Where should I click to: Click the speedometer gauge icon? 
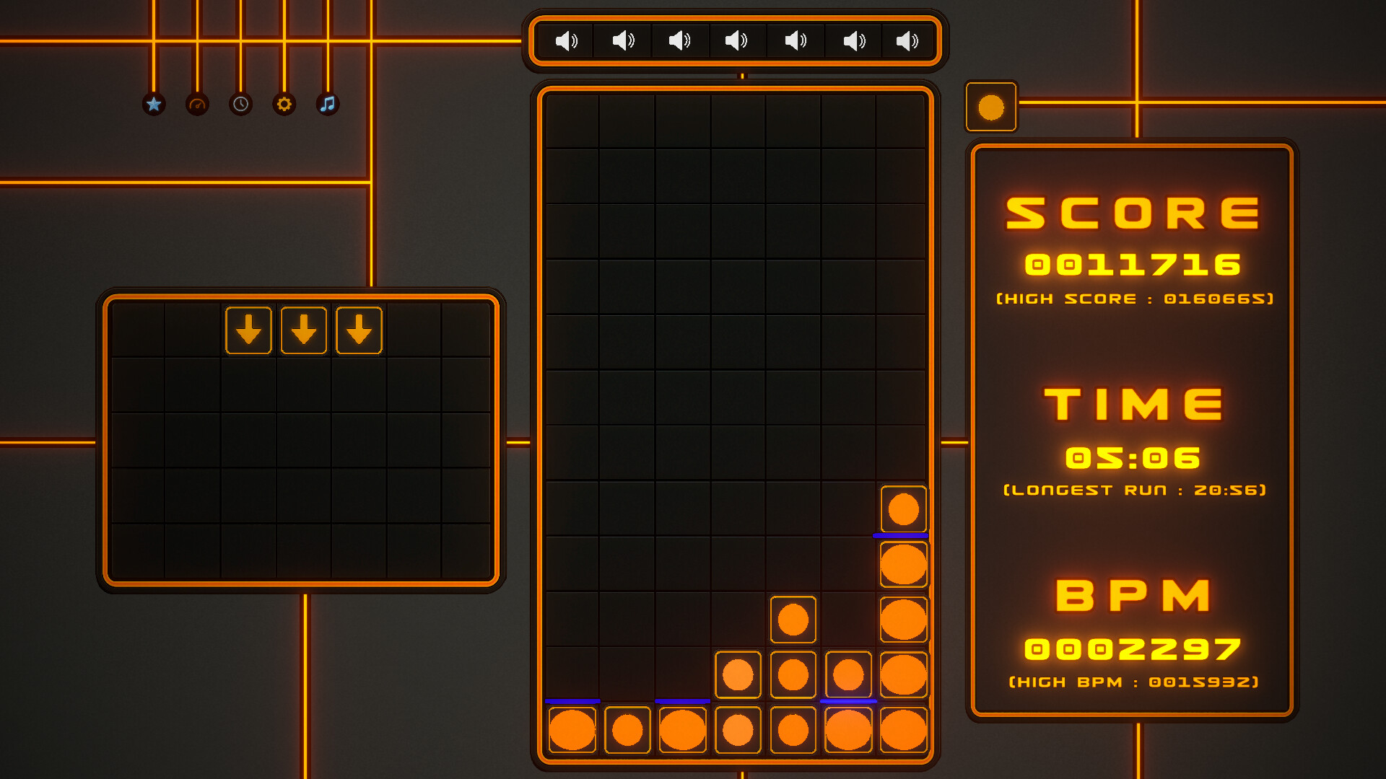tap(196, 104)
